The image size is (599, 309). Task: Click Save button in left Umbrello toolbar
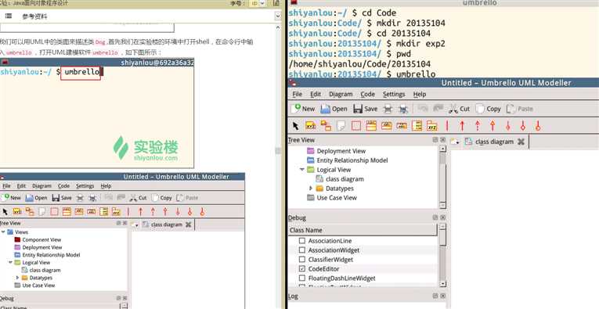62,198
